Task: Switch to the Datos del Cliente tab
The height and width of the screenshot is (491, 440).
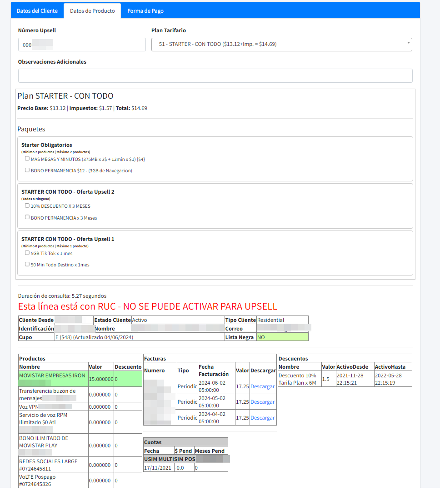Action: (x=37, y=11)
